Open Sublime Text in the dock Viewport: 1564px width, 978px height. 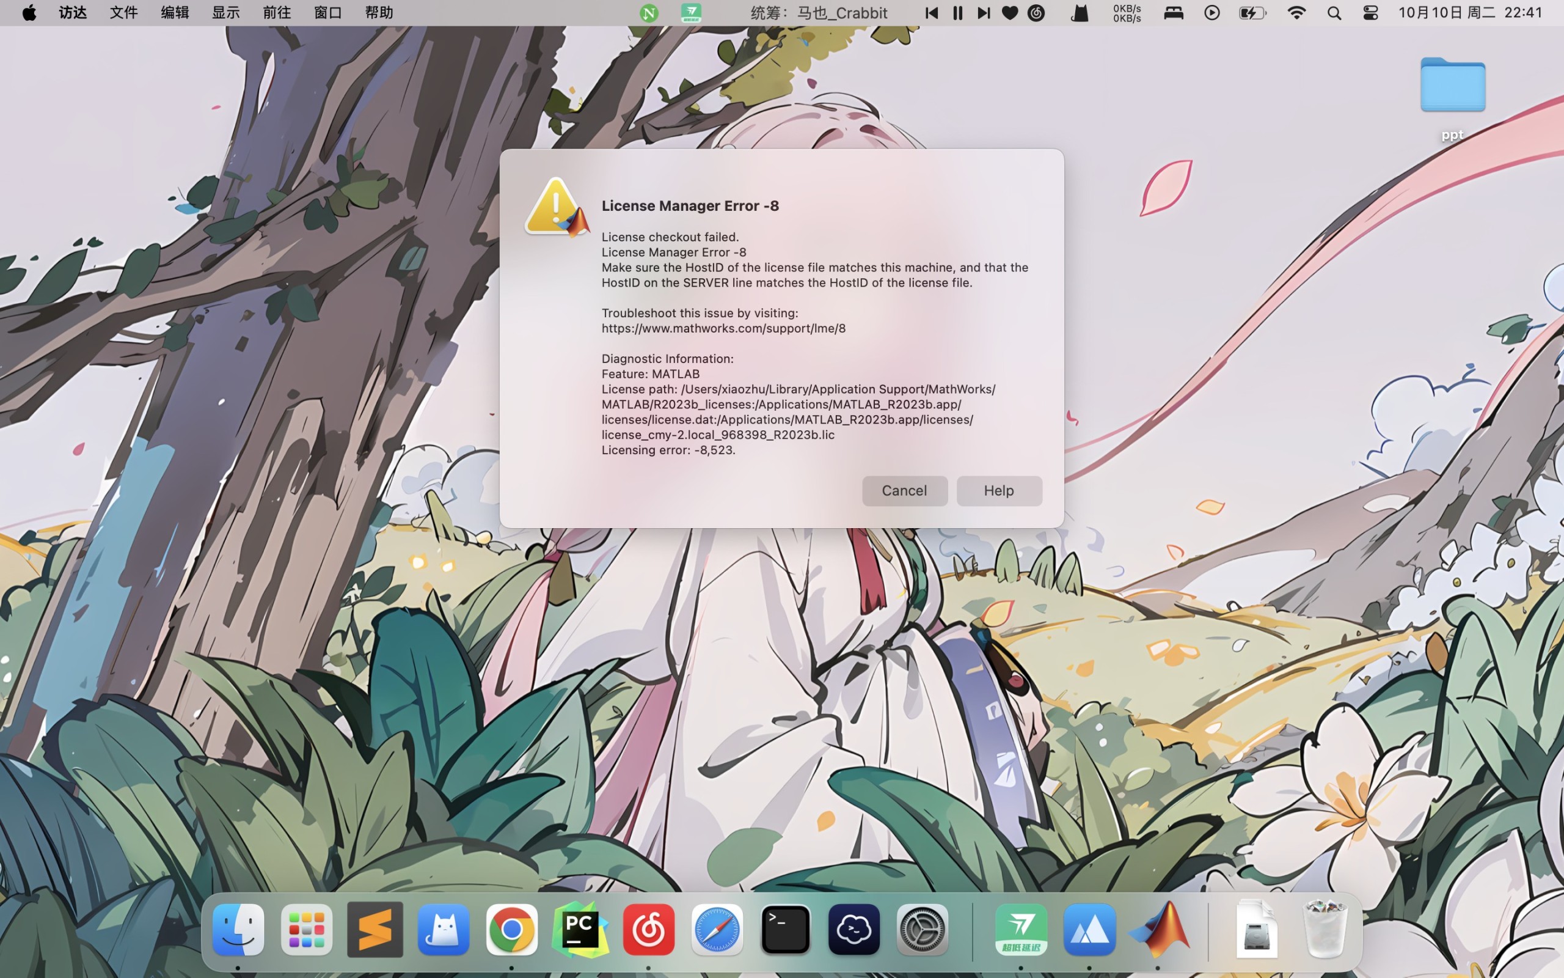375,930
